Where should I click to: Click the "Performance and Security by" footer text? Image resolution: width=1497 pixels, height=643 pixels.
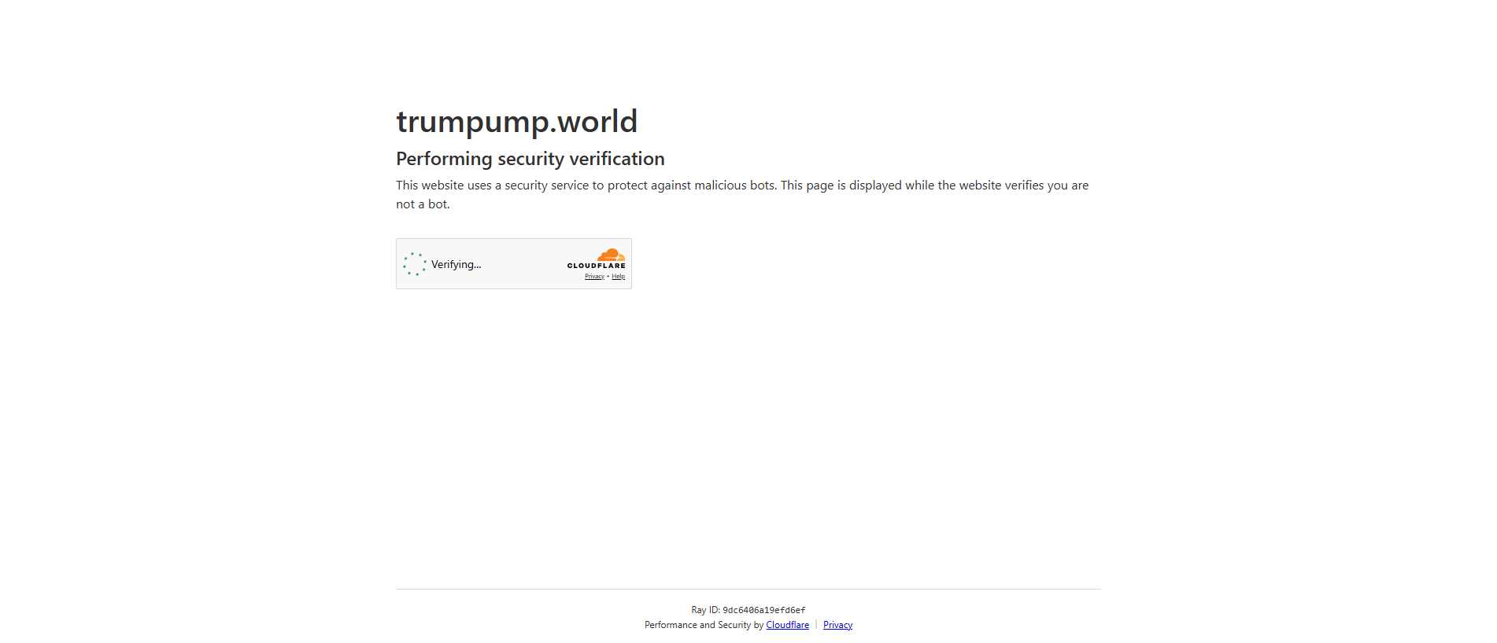704,625
